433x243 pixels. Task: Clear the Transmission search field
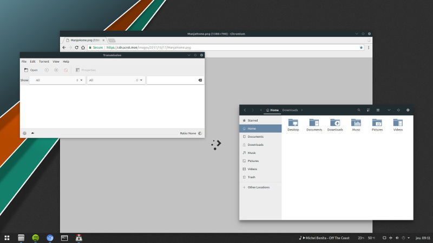point(200,80)
